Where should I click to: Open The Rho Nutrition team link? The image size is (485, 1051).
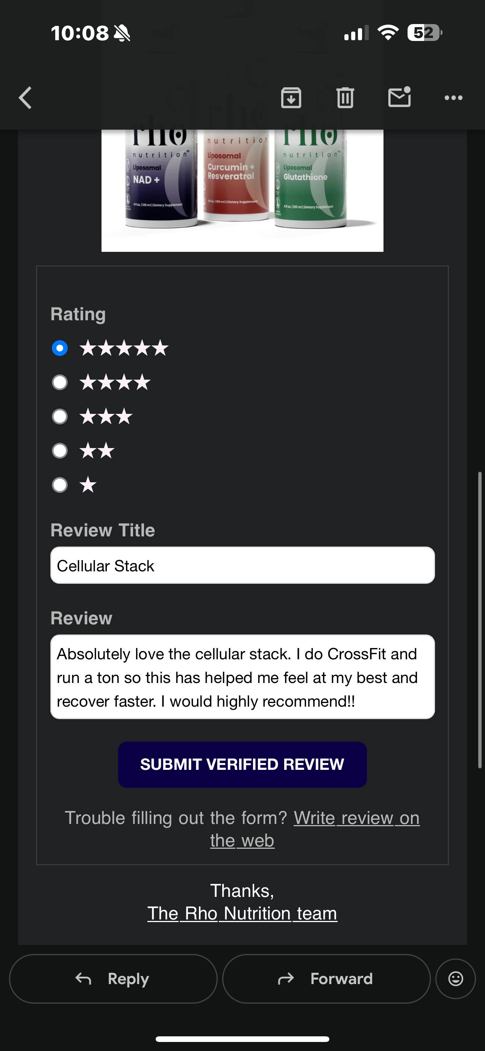pos(242,913)
